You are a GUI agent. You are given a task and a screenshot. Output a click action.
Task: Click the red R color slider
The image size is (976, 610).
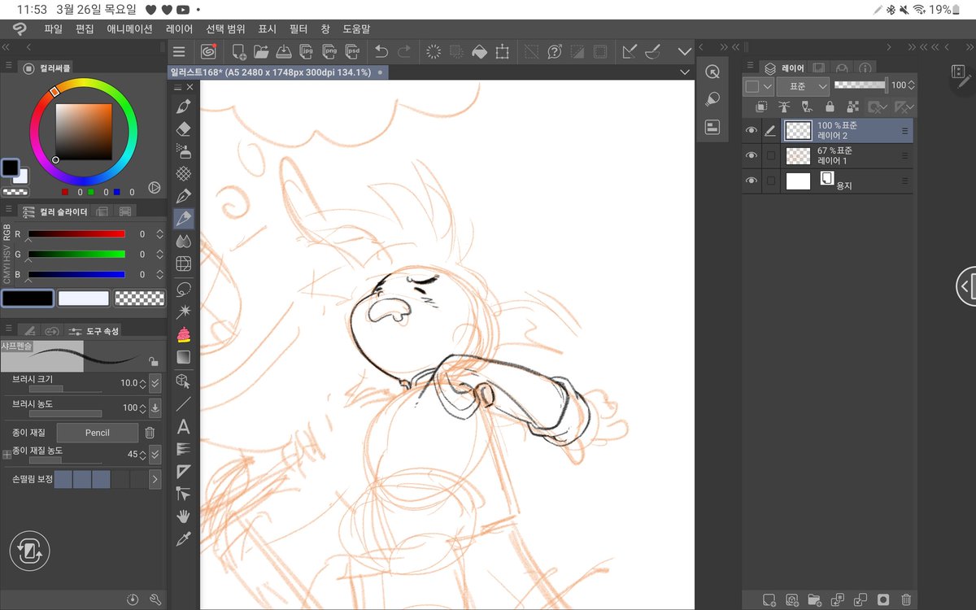click(x=76, y=233)
